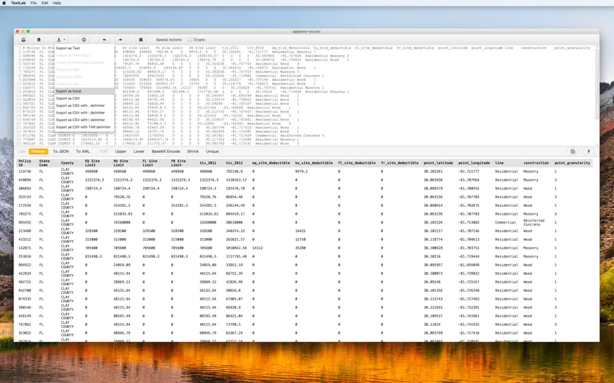Click the Lower button
The height and width of the screenshot is (383, 614).
pyautogui.click(x=139, y=151)
